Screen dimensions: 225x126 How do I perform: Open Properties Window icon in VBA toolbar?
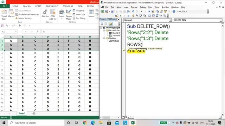point(162,12)
